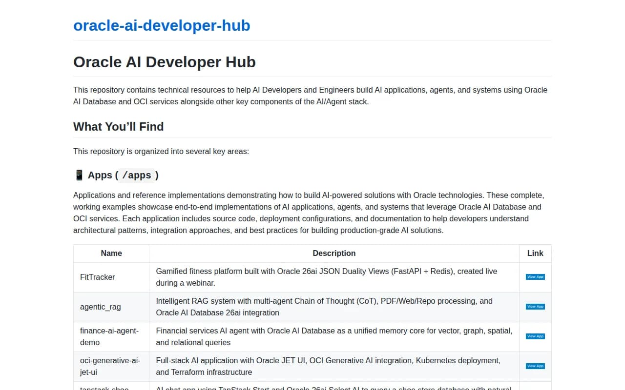Select the FitTracker name cell
625x390 pixels.
tap(111, 277)
